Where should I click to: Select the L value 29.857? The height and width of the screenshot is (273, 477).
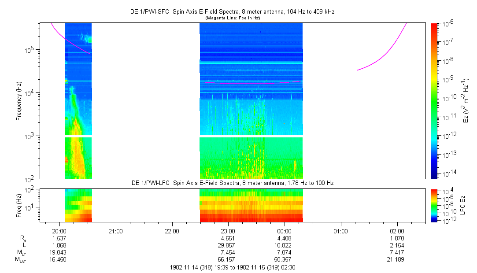point(228,245)
